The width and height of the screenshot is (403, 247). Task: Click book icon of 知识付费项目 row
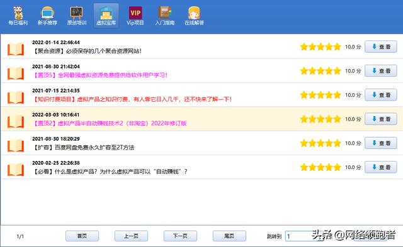click(x=16, y=97)
